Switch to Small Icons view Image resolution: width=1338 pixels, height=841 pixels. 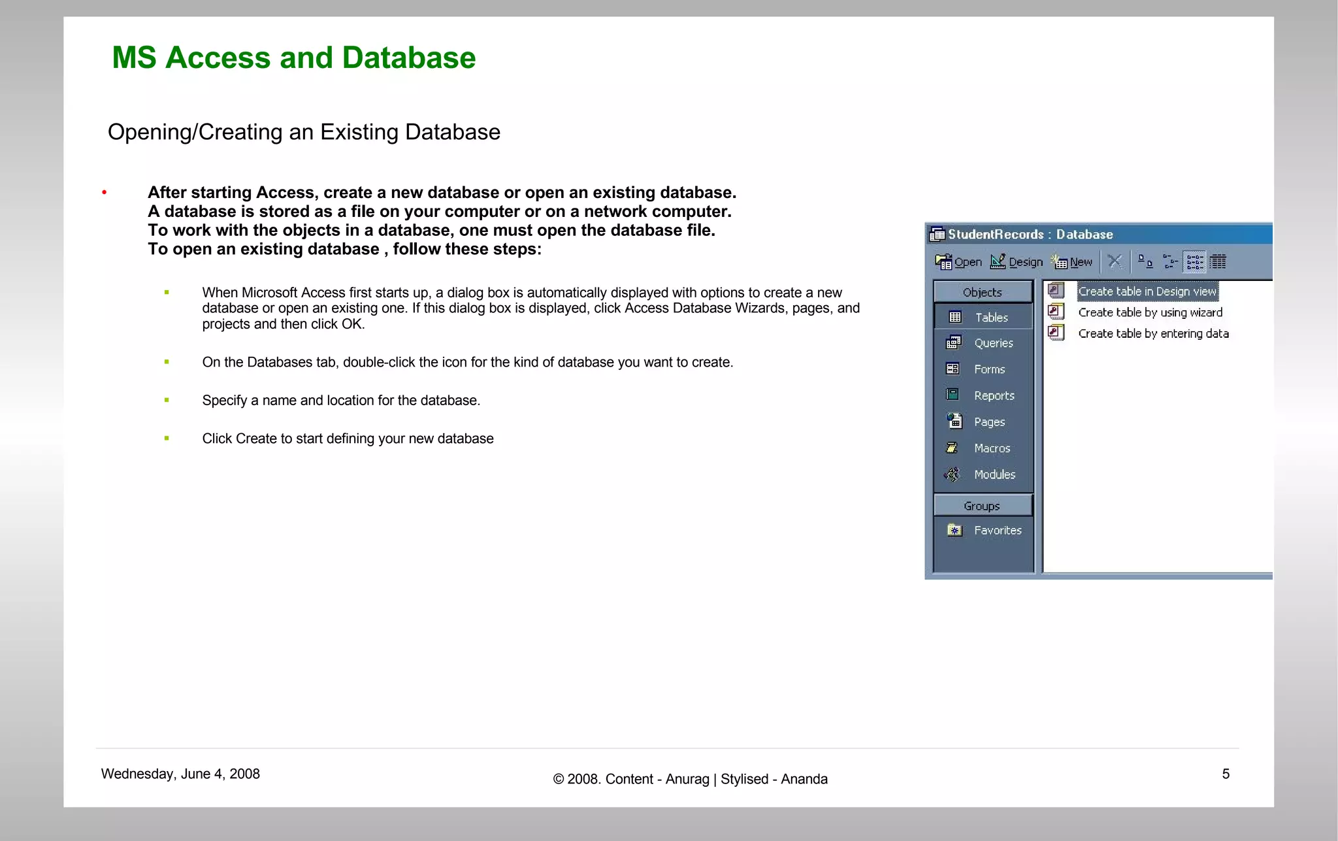point(1170,262)
